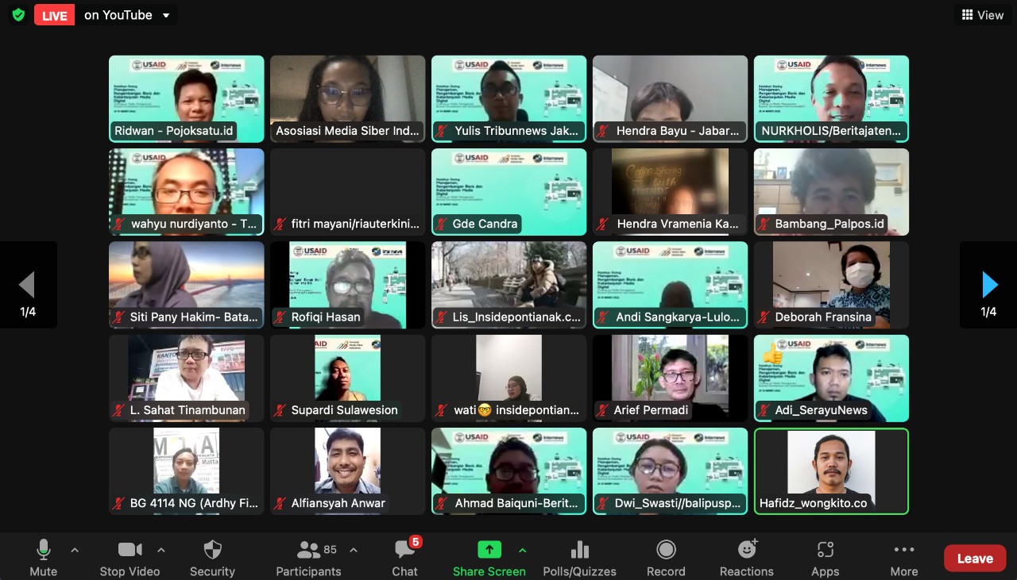Mute the microphone
The image size is (1017, 580).
[x=44, y=558]
